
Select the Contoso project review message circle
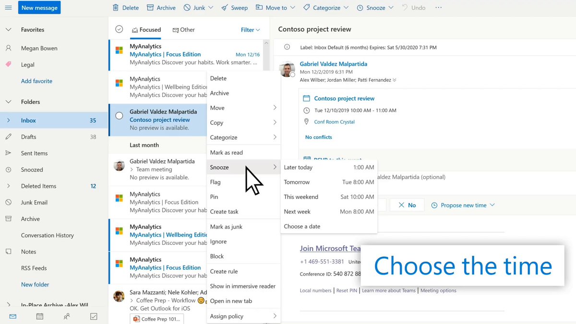(119, 116)
